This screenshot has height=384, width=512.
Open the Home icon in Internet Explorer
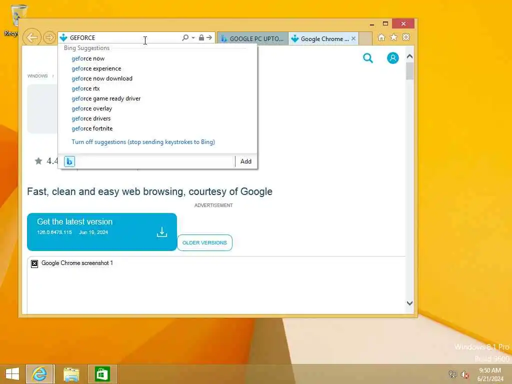click(381, 37)
